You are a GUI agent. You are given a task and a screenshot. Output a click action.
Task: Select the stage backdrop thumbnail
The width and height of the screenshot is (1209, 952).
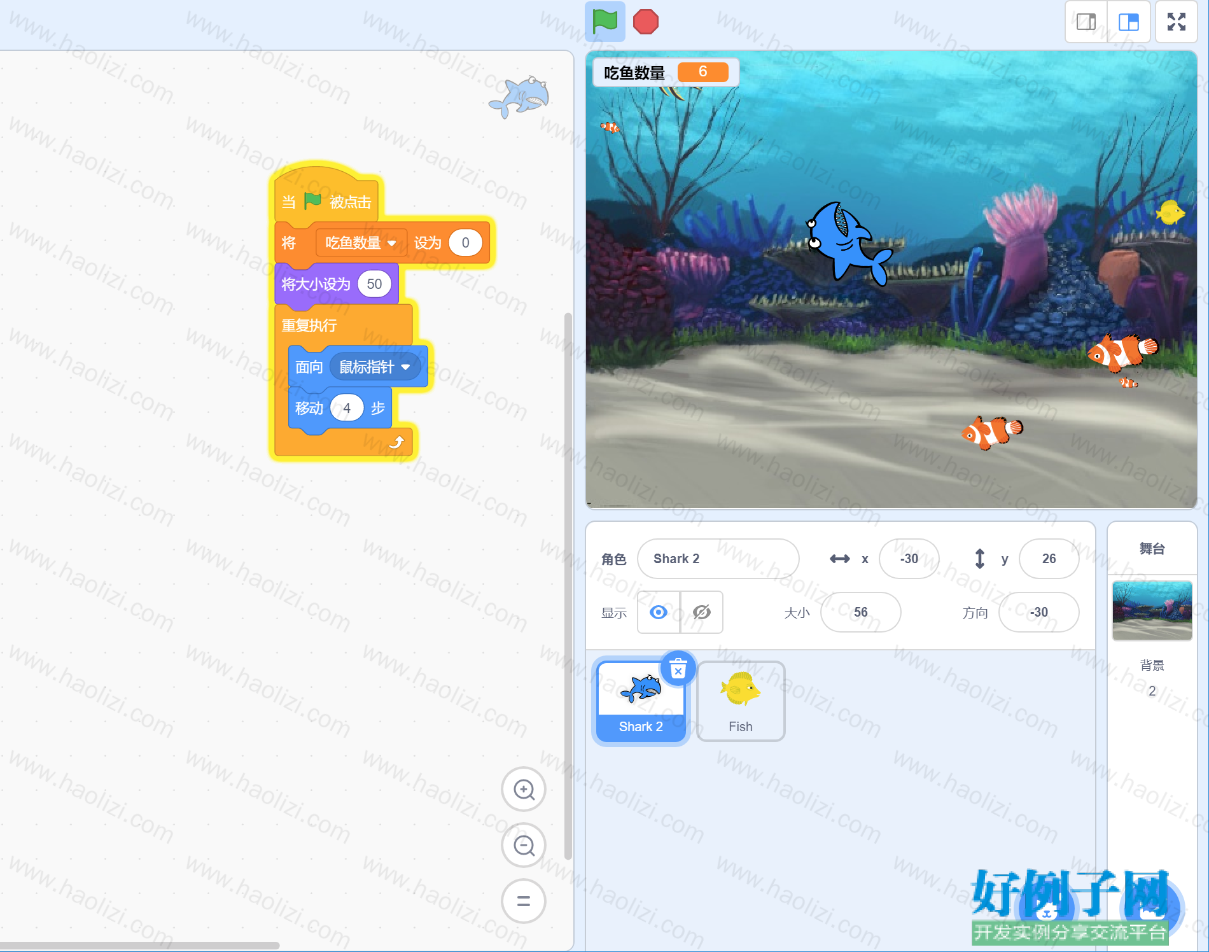tap(1152, 610)
